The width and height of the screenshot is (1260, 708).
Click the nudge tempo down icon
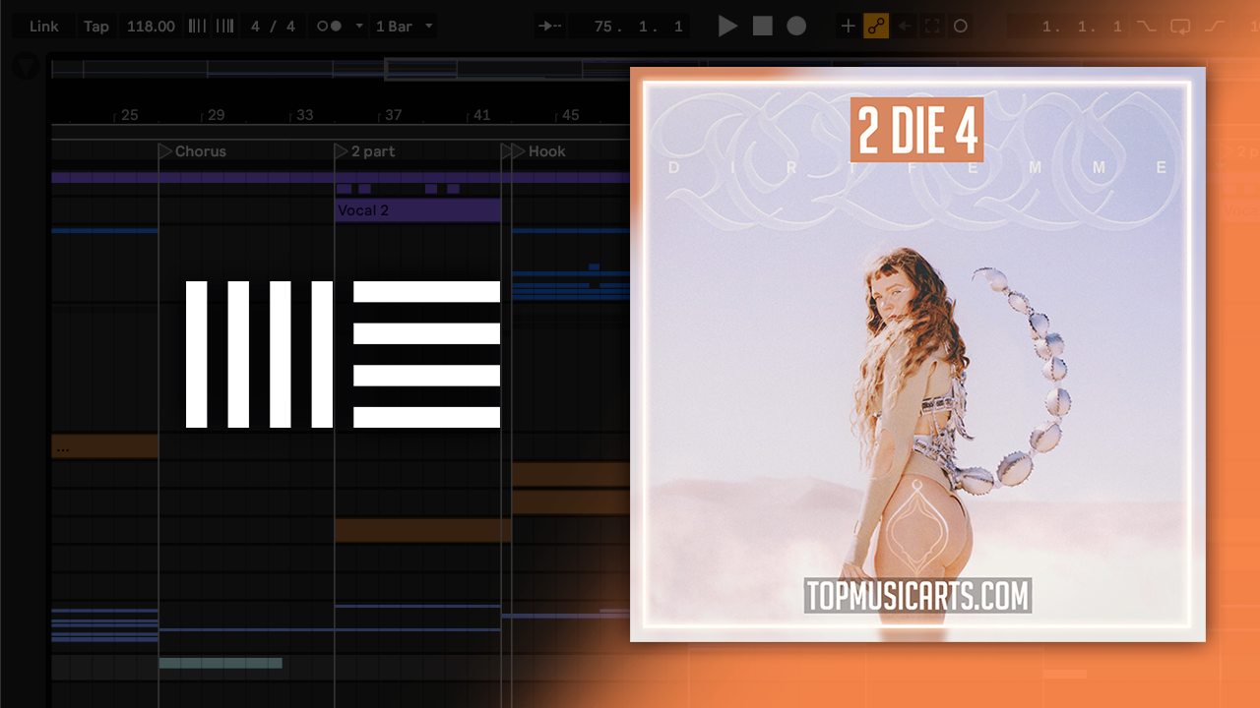(x=198, y=26)
